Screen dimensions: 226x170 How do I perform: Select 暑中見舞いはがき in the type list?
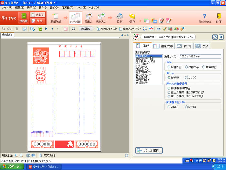point(145,61)
